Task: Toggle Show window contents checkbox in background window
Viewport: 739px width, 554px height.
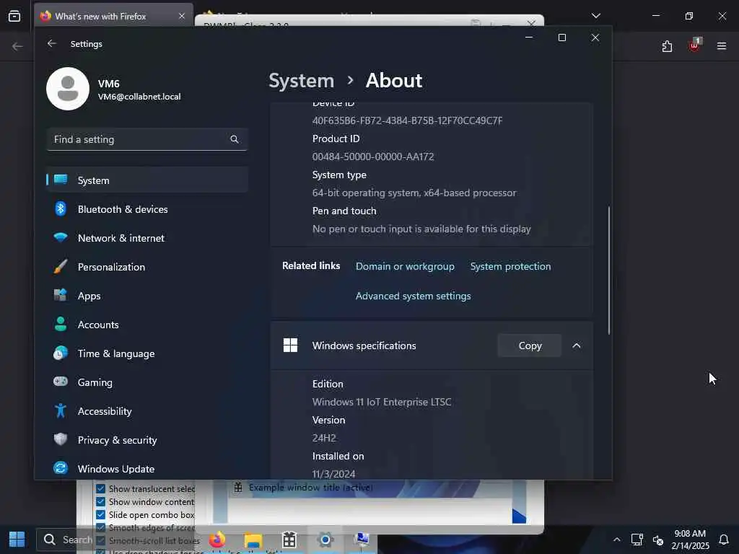Action: pyautogui.click(x=100, y=502)
